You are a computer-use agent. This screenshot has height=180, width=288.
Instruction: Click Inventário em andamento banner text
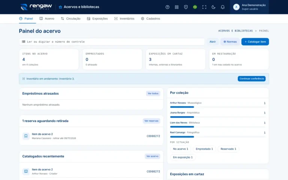click(x=50, y=79)
